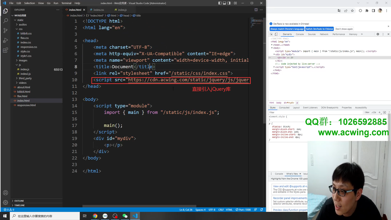
Task: Open the Accounts menu in activity bar
Action: (x=5, y=193)
